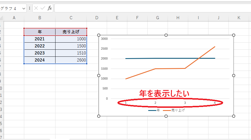The image size is (251, 140).
Task: Click vertical axis label 3000
Action: 104,39
